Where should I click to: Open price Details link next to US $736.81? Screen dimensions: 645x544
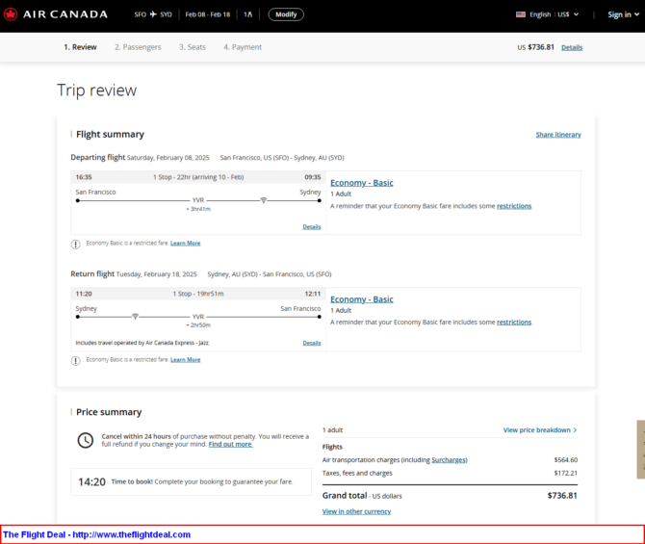[572, 47]
